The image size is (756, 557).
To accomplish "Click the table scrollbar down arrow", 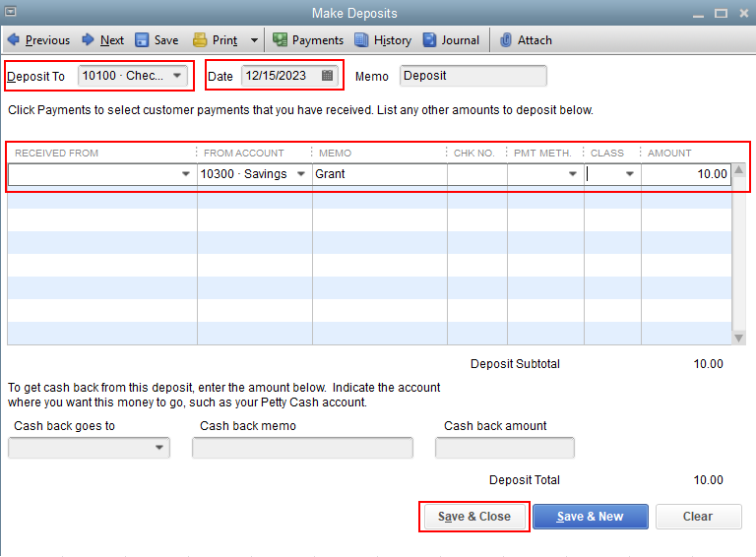I will pyautogui.click(x=738, y=339).
